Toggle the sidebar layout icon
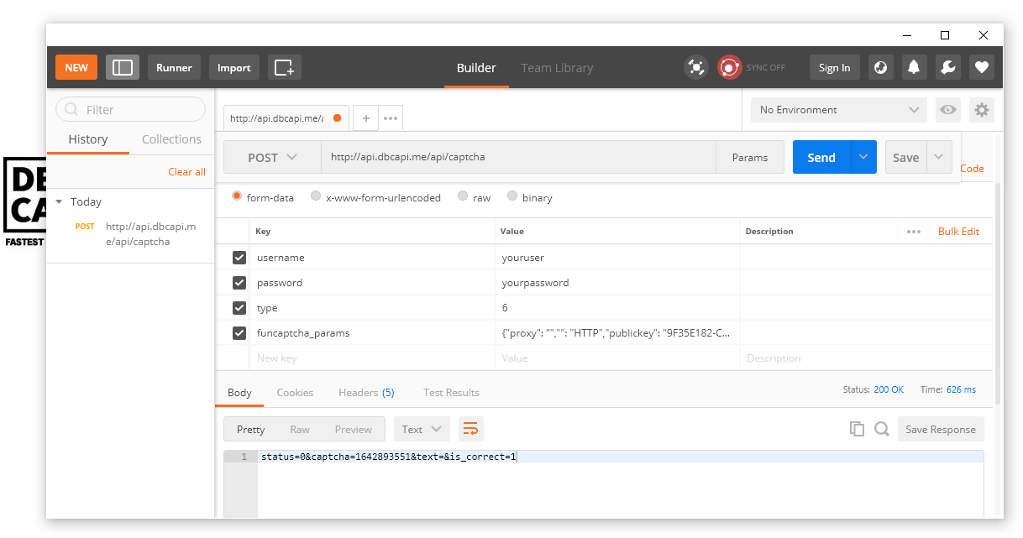The width and height of the screenshot is (1023, 538). coord(123,68)
